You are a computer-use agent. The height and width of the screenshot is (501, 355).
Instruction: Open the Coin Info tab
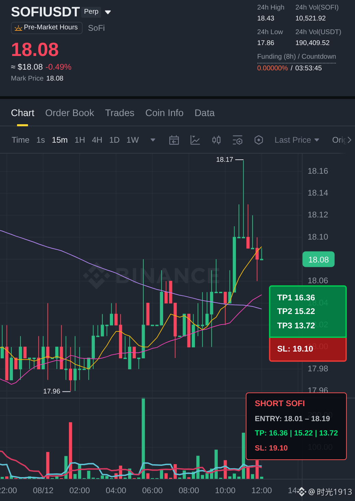point(165,113)
